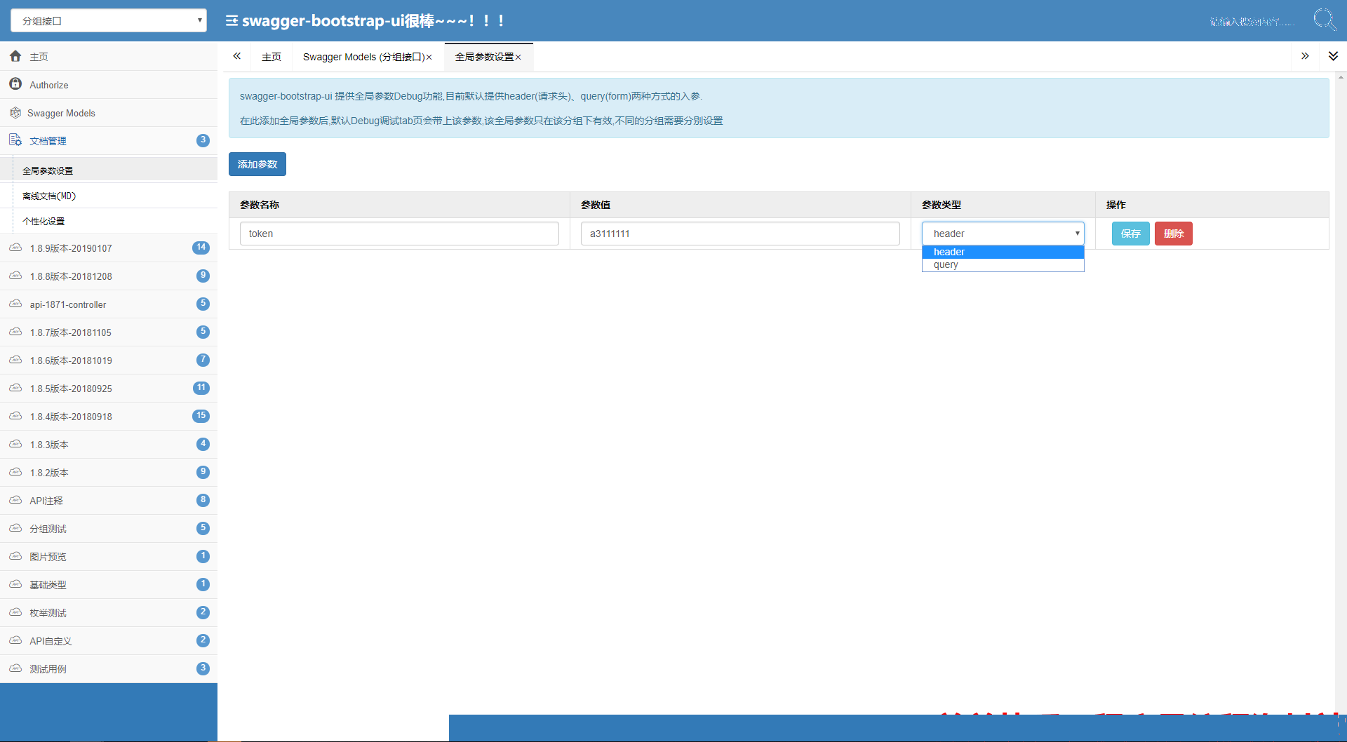Click the 添加参数 button
Screen dimensions: 1347x742
(257, 164)
